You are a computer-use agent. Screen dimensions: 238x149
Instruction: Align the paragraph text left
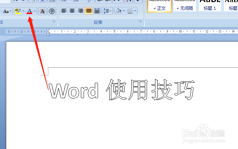[x=64, y=11]
